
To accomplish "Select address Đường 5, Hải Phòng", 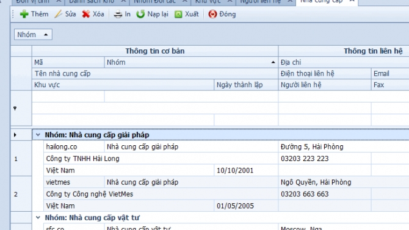I will point(344,147).
